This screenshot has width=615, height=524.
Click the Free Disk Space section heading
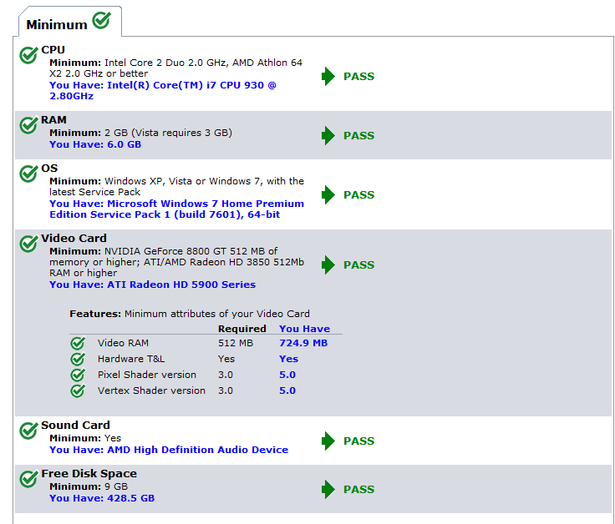click(x=89, y=473)
